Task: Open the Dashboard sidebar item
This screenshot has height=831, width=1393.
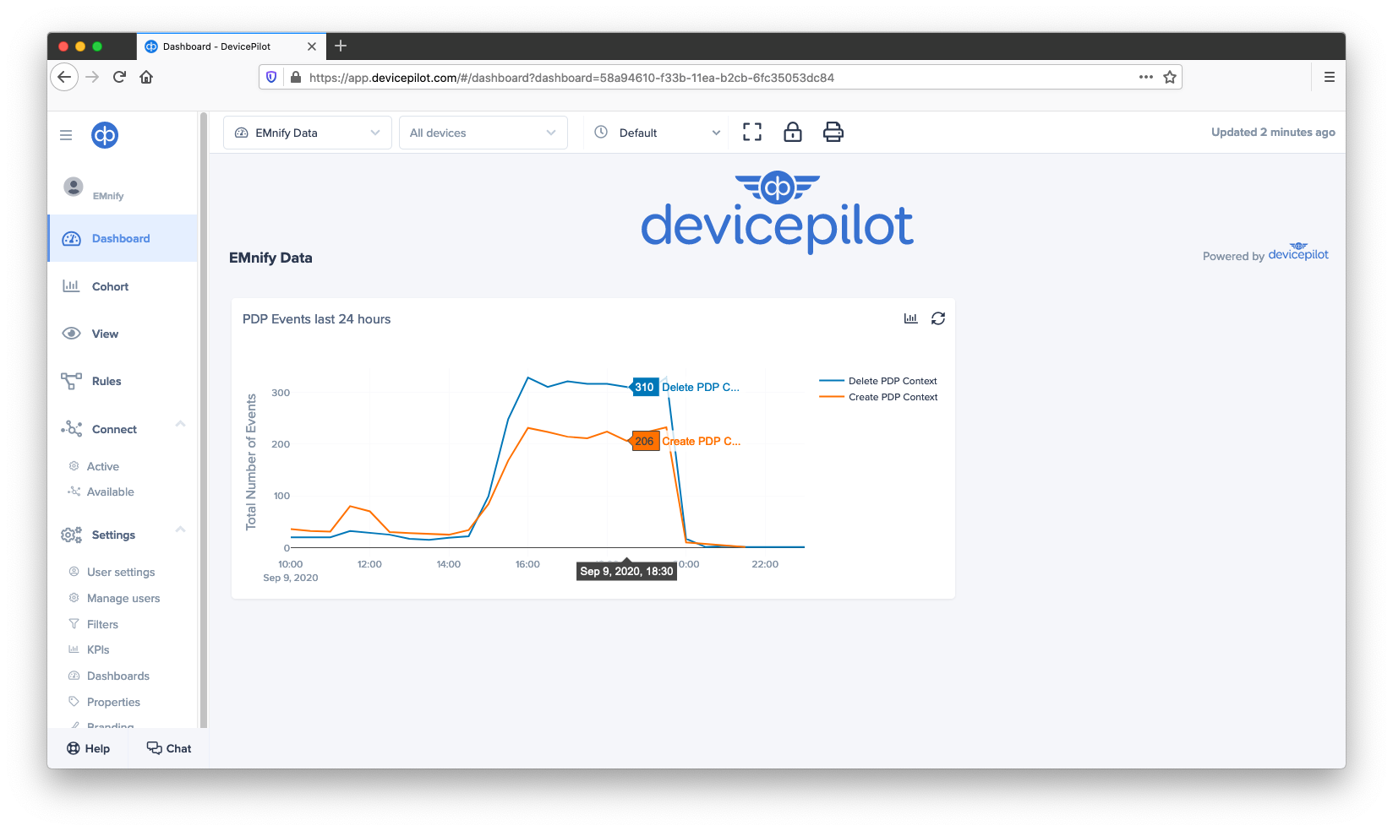Action: tap(123, 238)
